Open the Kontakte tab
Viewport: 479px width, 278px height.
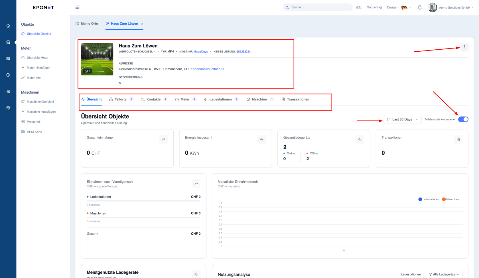[154, 99]
